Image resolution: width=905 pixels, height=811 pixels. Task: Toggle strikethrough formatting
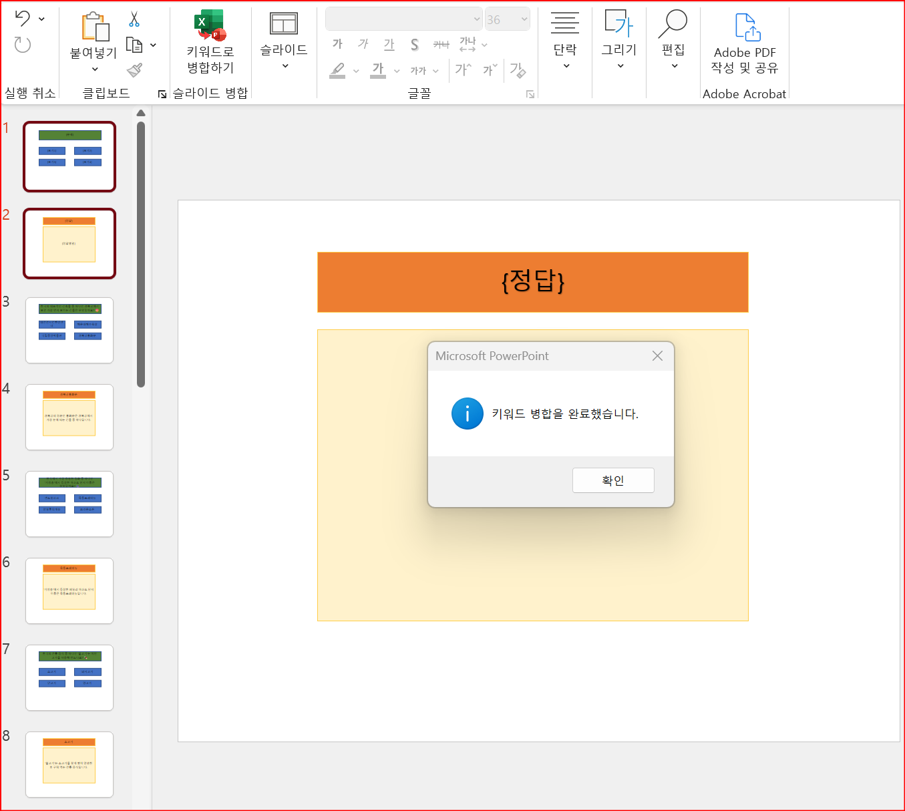click(x=441, y=45)
